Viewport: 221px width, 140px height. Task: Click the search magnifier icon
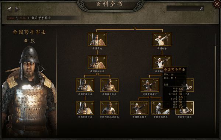[201, 8]
